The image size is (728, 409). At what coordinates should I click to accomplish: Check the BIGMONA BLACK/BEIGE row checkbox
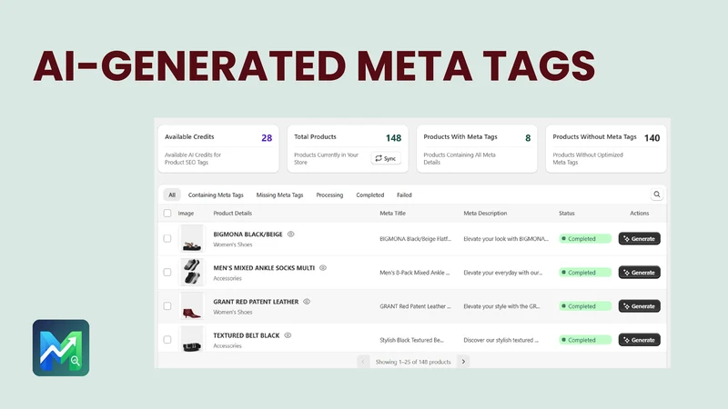click(x=167, y=238)
